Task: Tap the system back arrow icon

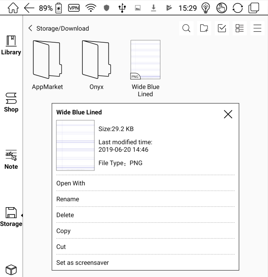Action: [x=29, y=8]
